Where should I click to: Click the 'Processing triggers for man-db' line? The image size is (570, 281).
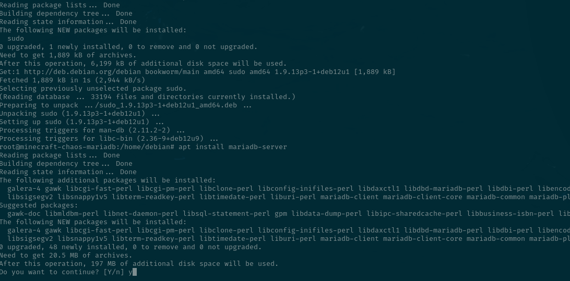(x=92, y=130)
